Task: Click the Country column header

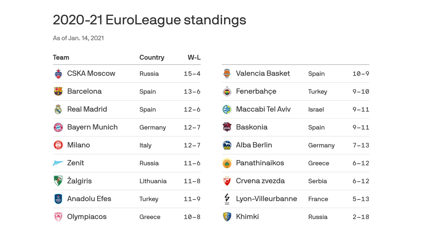Action: coord(152,57)
